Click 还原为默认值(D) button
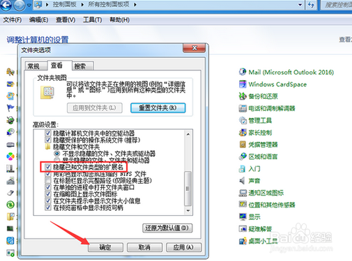352x261 pixels. click(x=167, y=228)
